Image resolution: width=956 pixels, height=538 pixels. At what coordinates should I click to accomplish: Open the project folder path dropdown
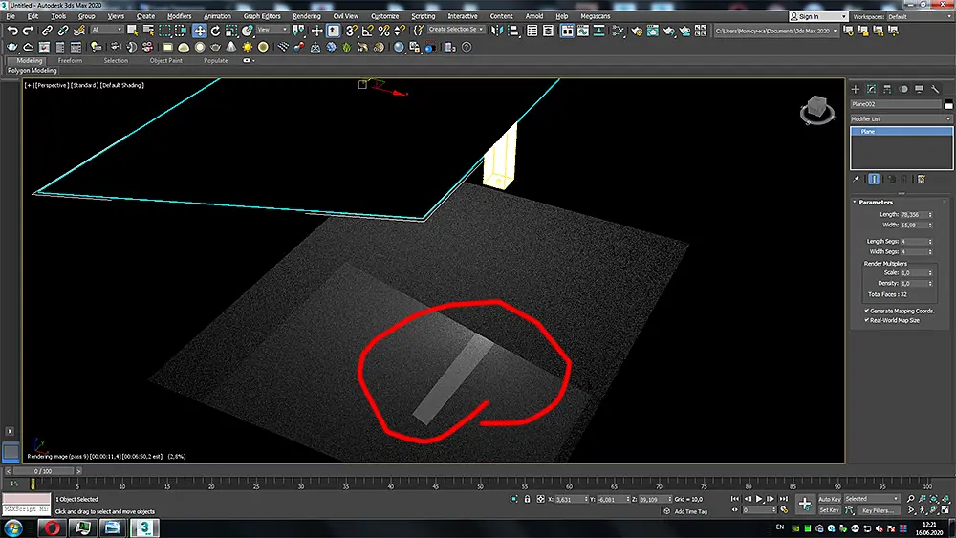point(775,31)
